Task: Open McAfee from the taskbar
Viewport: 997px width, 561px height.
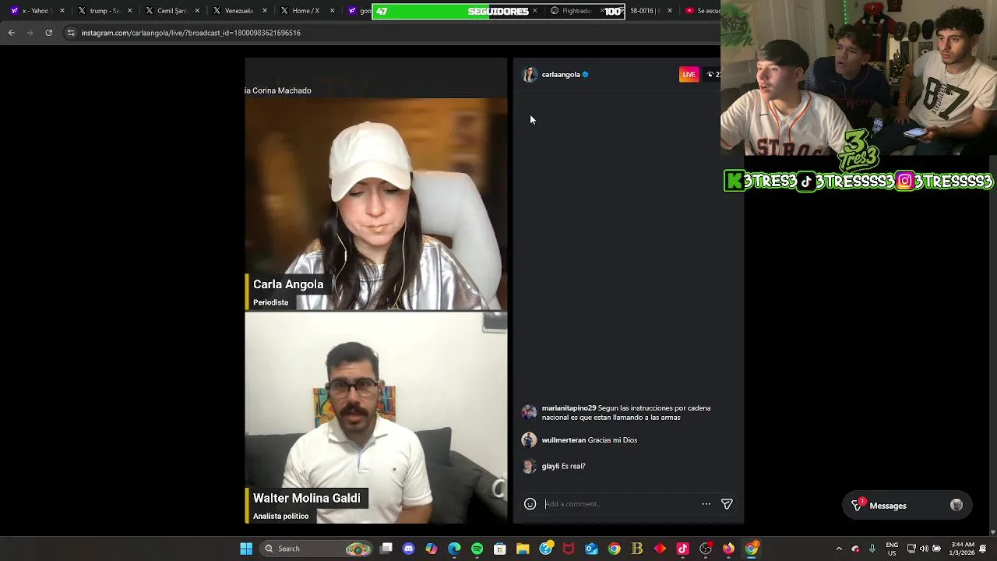Action: [569, 549]
